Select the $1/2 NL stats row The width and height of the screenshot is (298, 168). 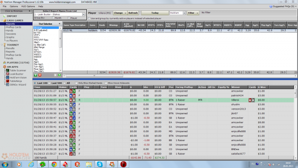click(180, 30)
